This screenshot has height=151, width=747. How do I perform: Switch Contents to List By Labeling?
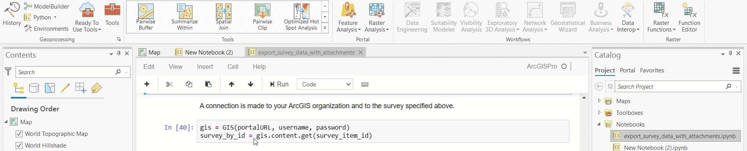click(x=96, y=88)
